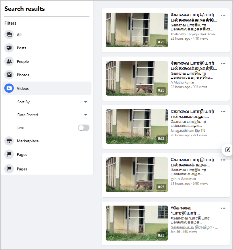Select the last Pages filter item
The image size is (233, 250).
coord(47,169)
